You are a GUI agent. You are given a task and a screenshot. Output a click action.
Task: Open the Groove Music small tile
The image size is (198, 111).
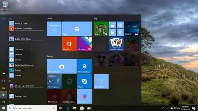pyautogui.click(x=120, y=25)
